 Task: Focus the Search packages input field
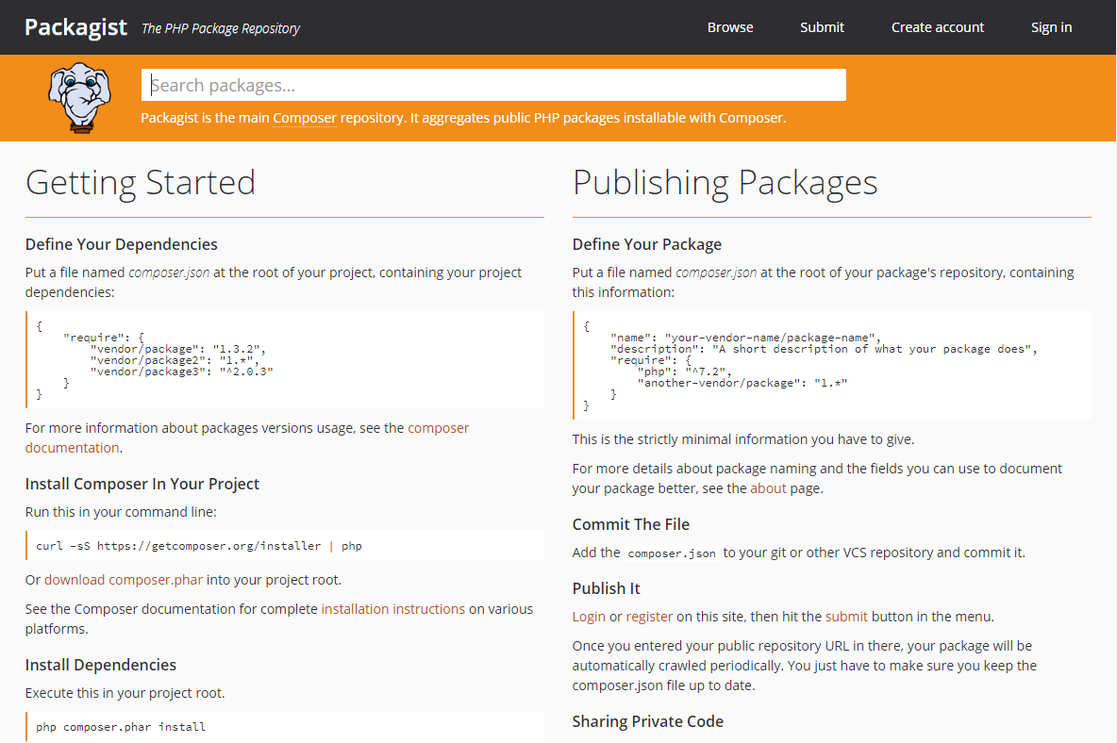[x=493, y=85]
